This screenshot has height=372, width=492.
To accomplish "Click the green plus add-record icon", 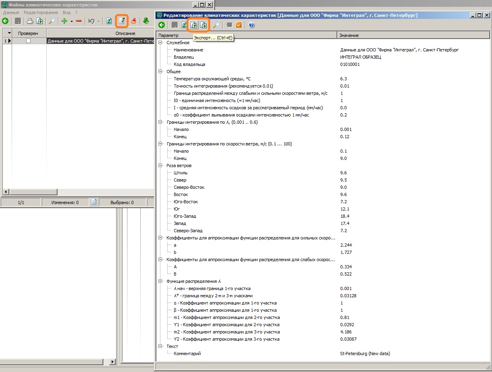I will [x=64, y=21].
